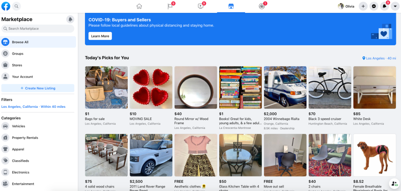Click the "$2,000" Winnebago price
Image resolution: width=401 pixels, height=191 pixels.
point(269,114)
